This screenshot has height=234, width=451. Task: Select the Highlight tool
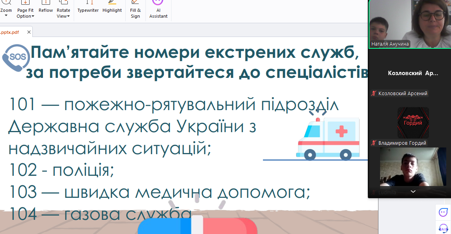pos(112,7)
